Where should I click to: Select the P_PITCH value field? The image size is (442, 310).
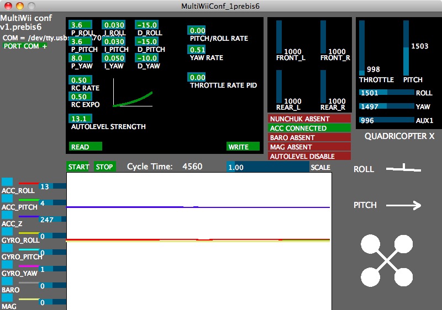(80, 41)
